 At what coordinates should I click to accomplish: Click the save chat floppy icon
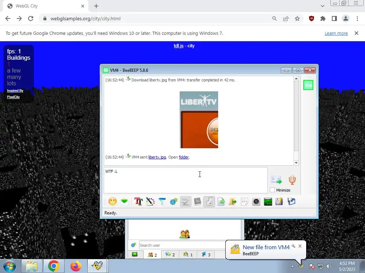(x=291, y=202)
